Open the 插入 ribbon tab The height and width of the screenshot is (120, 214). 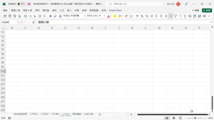(x=69, y=10)
